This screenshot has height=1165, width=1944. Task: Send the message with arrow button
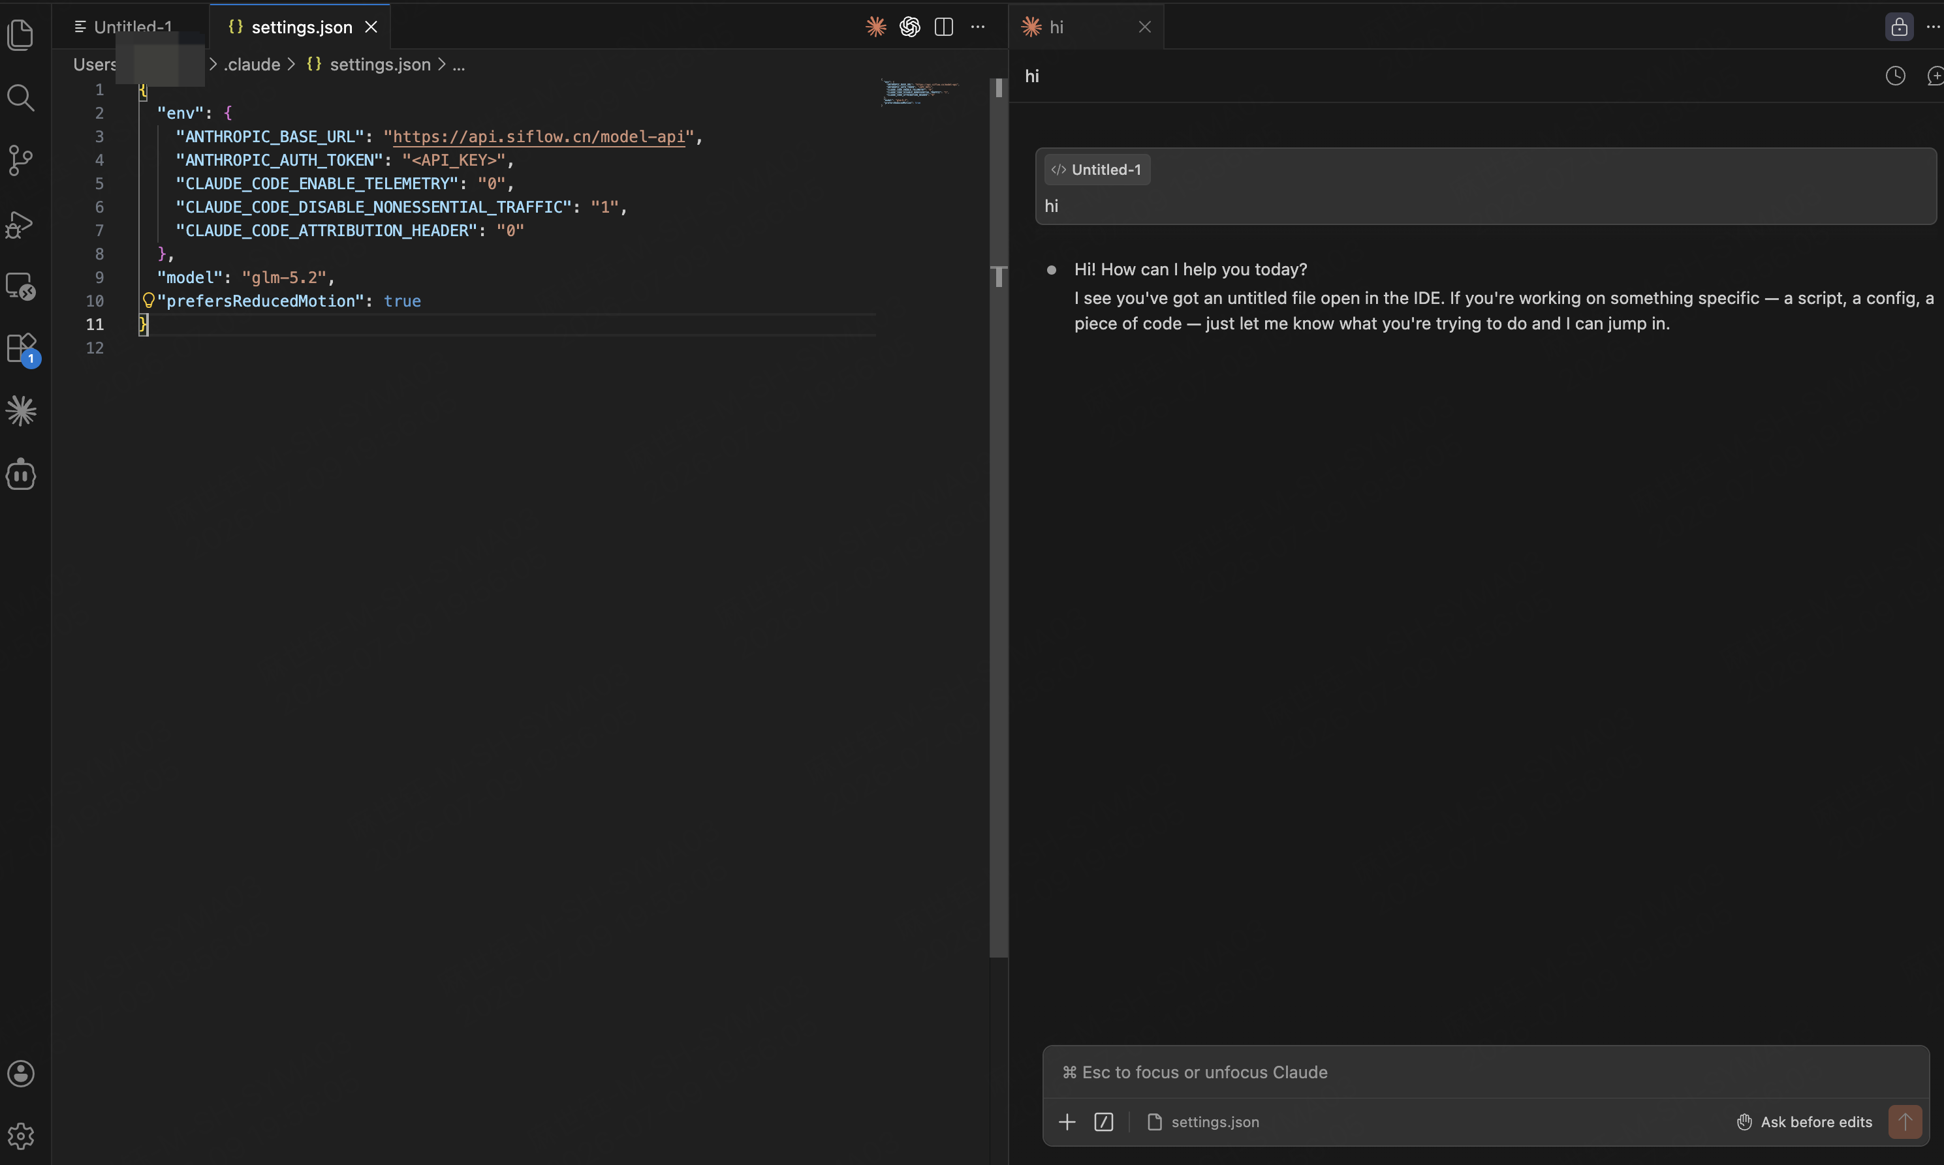(x=1905, y=1121)
